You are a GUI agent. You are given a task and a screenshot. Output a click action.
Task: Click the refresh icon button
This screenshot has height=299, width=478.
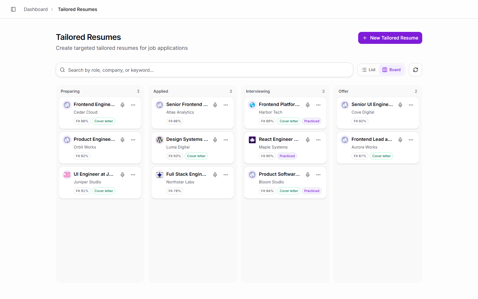pos(416,70)
